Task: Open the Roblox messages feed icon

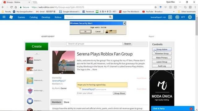Action: click(x=170, y=17)
